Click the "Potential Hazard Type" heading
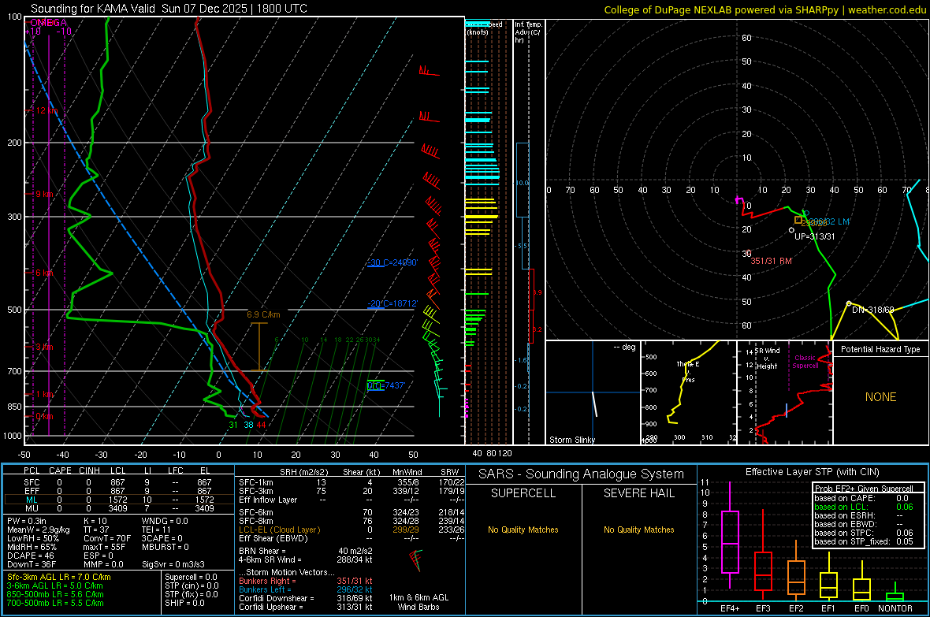Image resolution: width=930 pixels, height=617 pixels. click(880, 349)
